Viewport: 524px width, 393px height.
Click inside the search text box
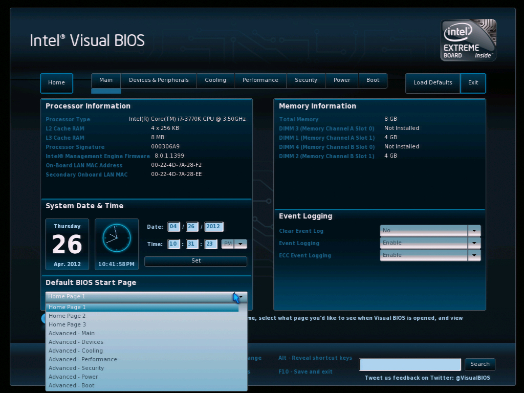tap(409, 364)
